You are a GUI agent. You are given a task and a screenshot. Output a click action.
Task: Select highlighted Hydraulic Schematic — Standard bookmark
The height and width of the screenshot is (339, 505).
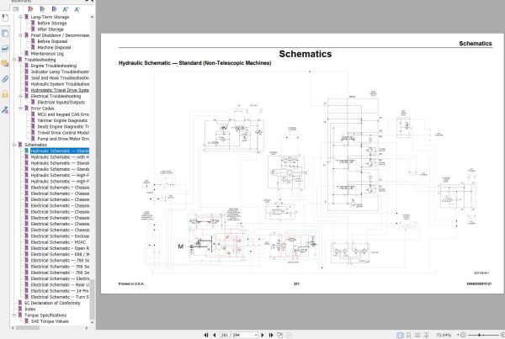pyautogui.click(x=60, y=151)
